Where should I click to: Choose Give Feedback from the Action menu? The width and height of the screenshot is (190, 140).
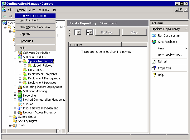tap(35, 20)
